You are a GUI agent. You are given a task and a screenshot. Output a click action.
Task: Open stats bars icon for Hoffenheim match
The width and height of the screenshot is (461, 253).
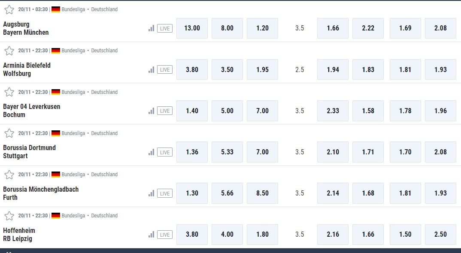(x=151, y=235)
